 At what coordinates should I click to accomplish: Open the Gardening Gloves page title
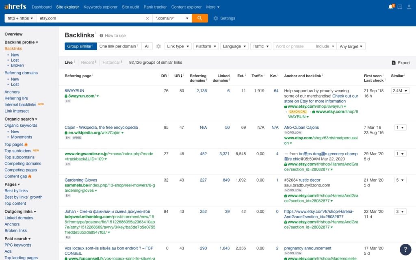pos(81,180)
